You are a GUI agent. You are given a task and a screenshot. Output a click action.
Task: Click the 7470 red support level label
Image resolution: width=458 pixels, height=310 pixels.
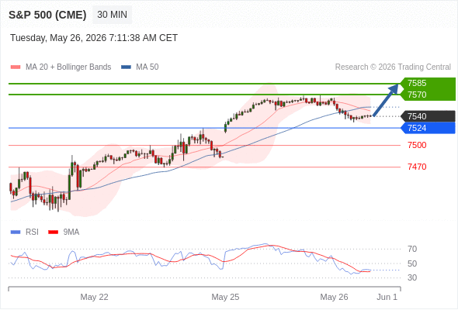pos(417,167)
